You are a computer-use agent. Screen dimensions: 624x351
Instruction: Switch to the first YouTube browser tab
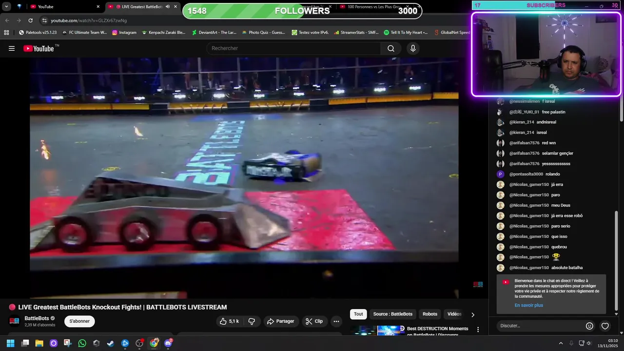pyautogui.click(x=63, y=6)
